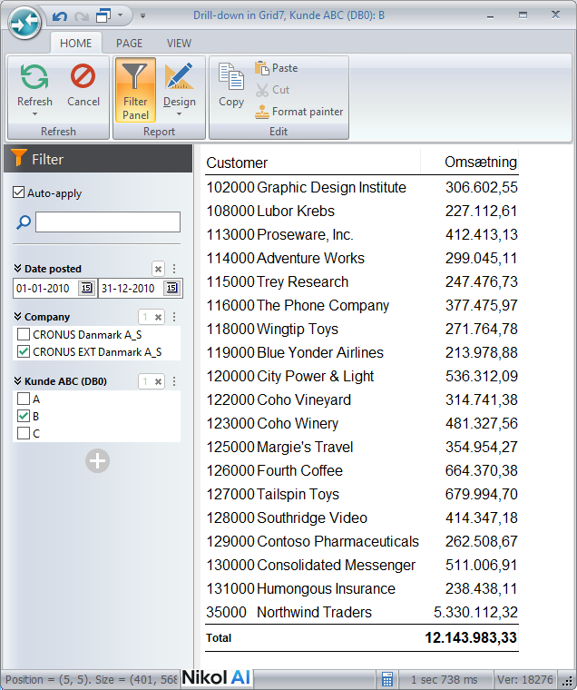Check the A checkbox under Kunde ABC

tap(24, 399)
